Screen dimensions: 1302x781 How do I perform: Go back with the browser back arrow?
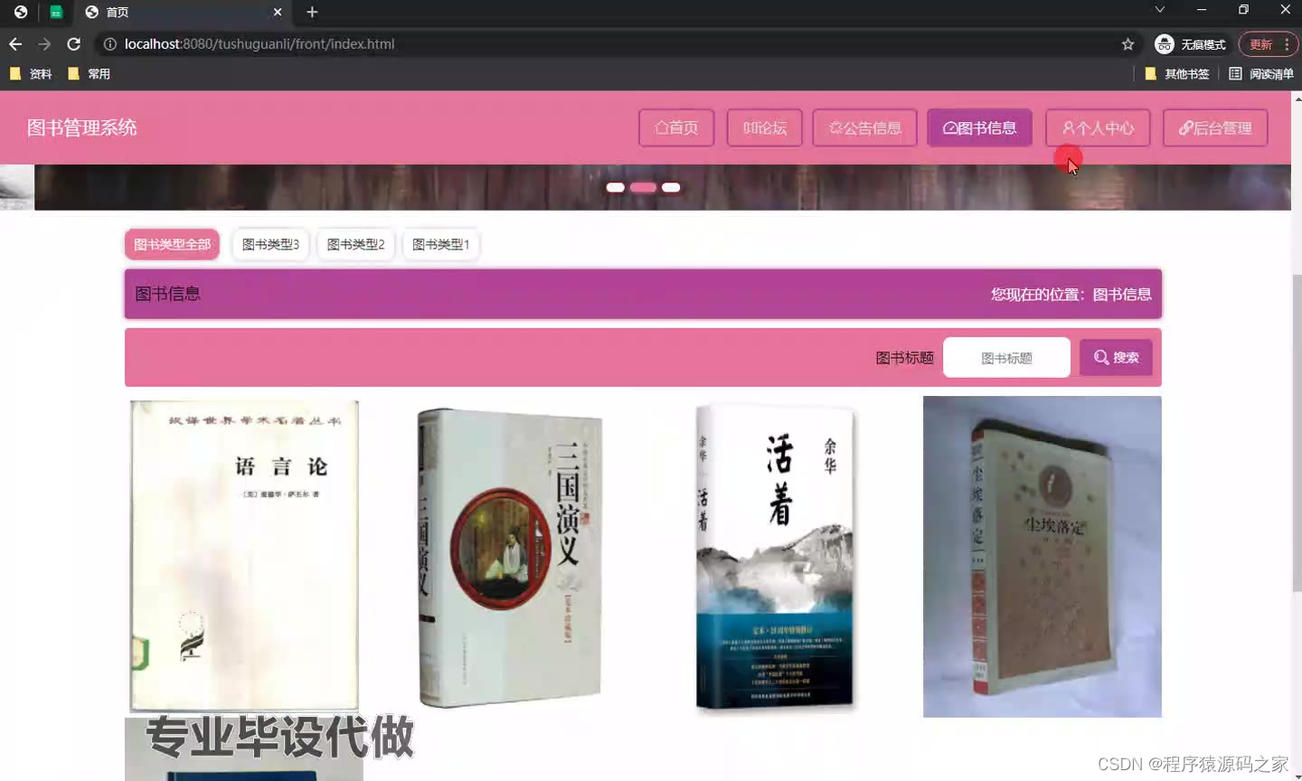pos(15,44)
